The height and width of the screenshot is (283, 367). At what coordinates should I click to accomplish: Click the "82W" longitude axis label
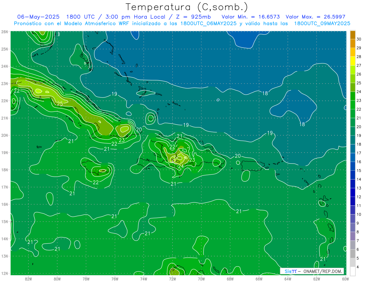pyautogui.click(x=28, y=278)
